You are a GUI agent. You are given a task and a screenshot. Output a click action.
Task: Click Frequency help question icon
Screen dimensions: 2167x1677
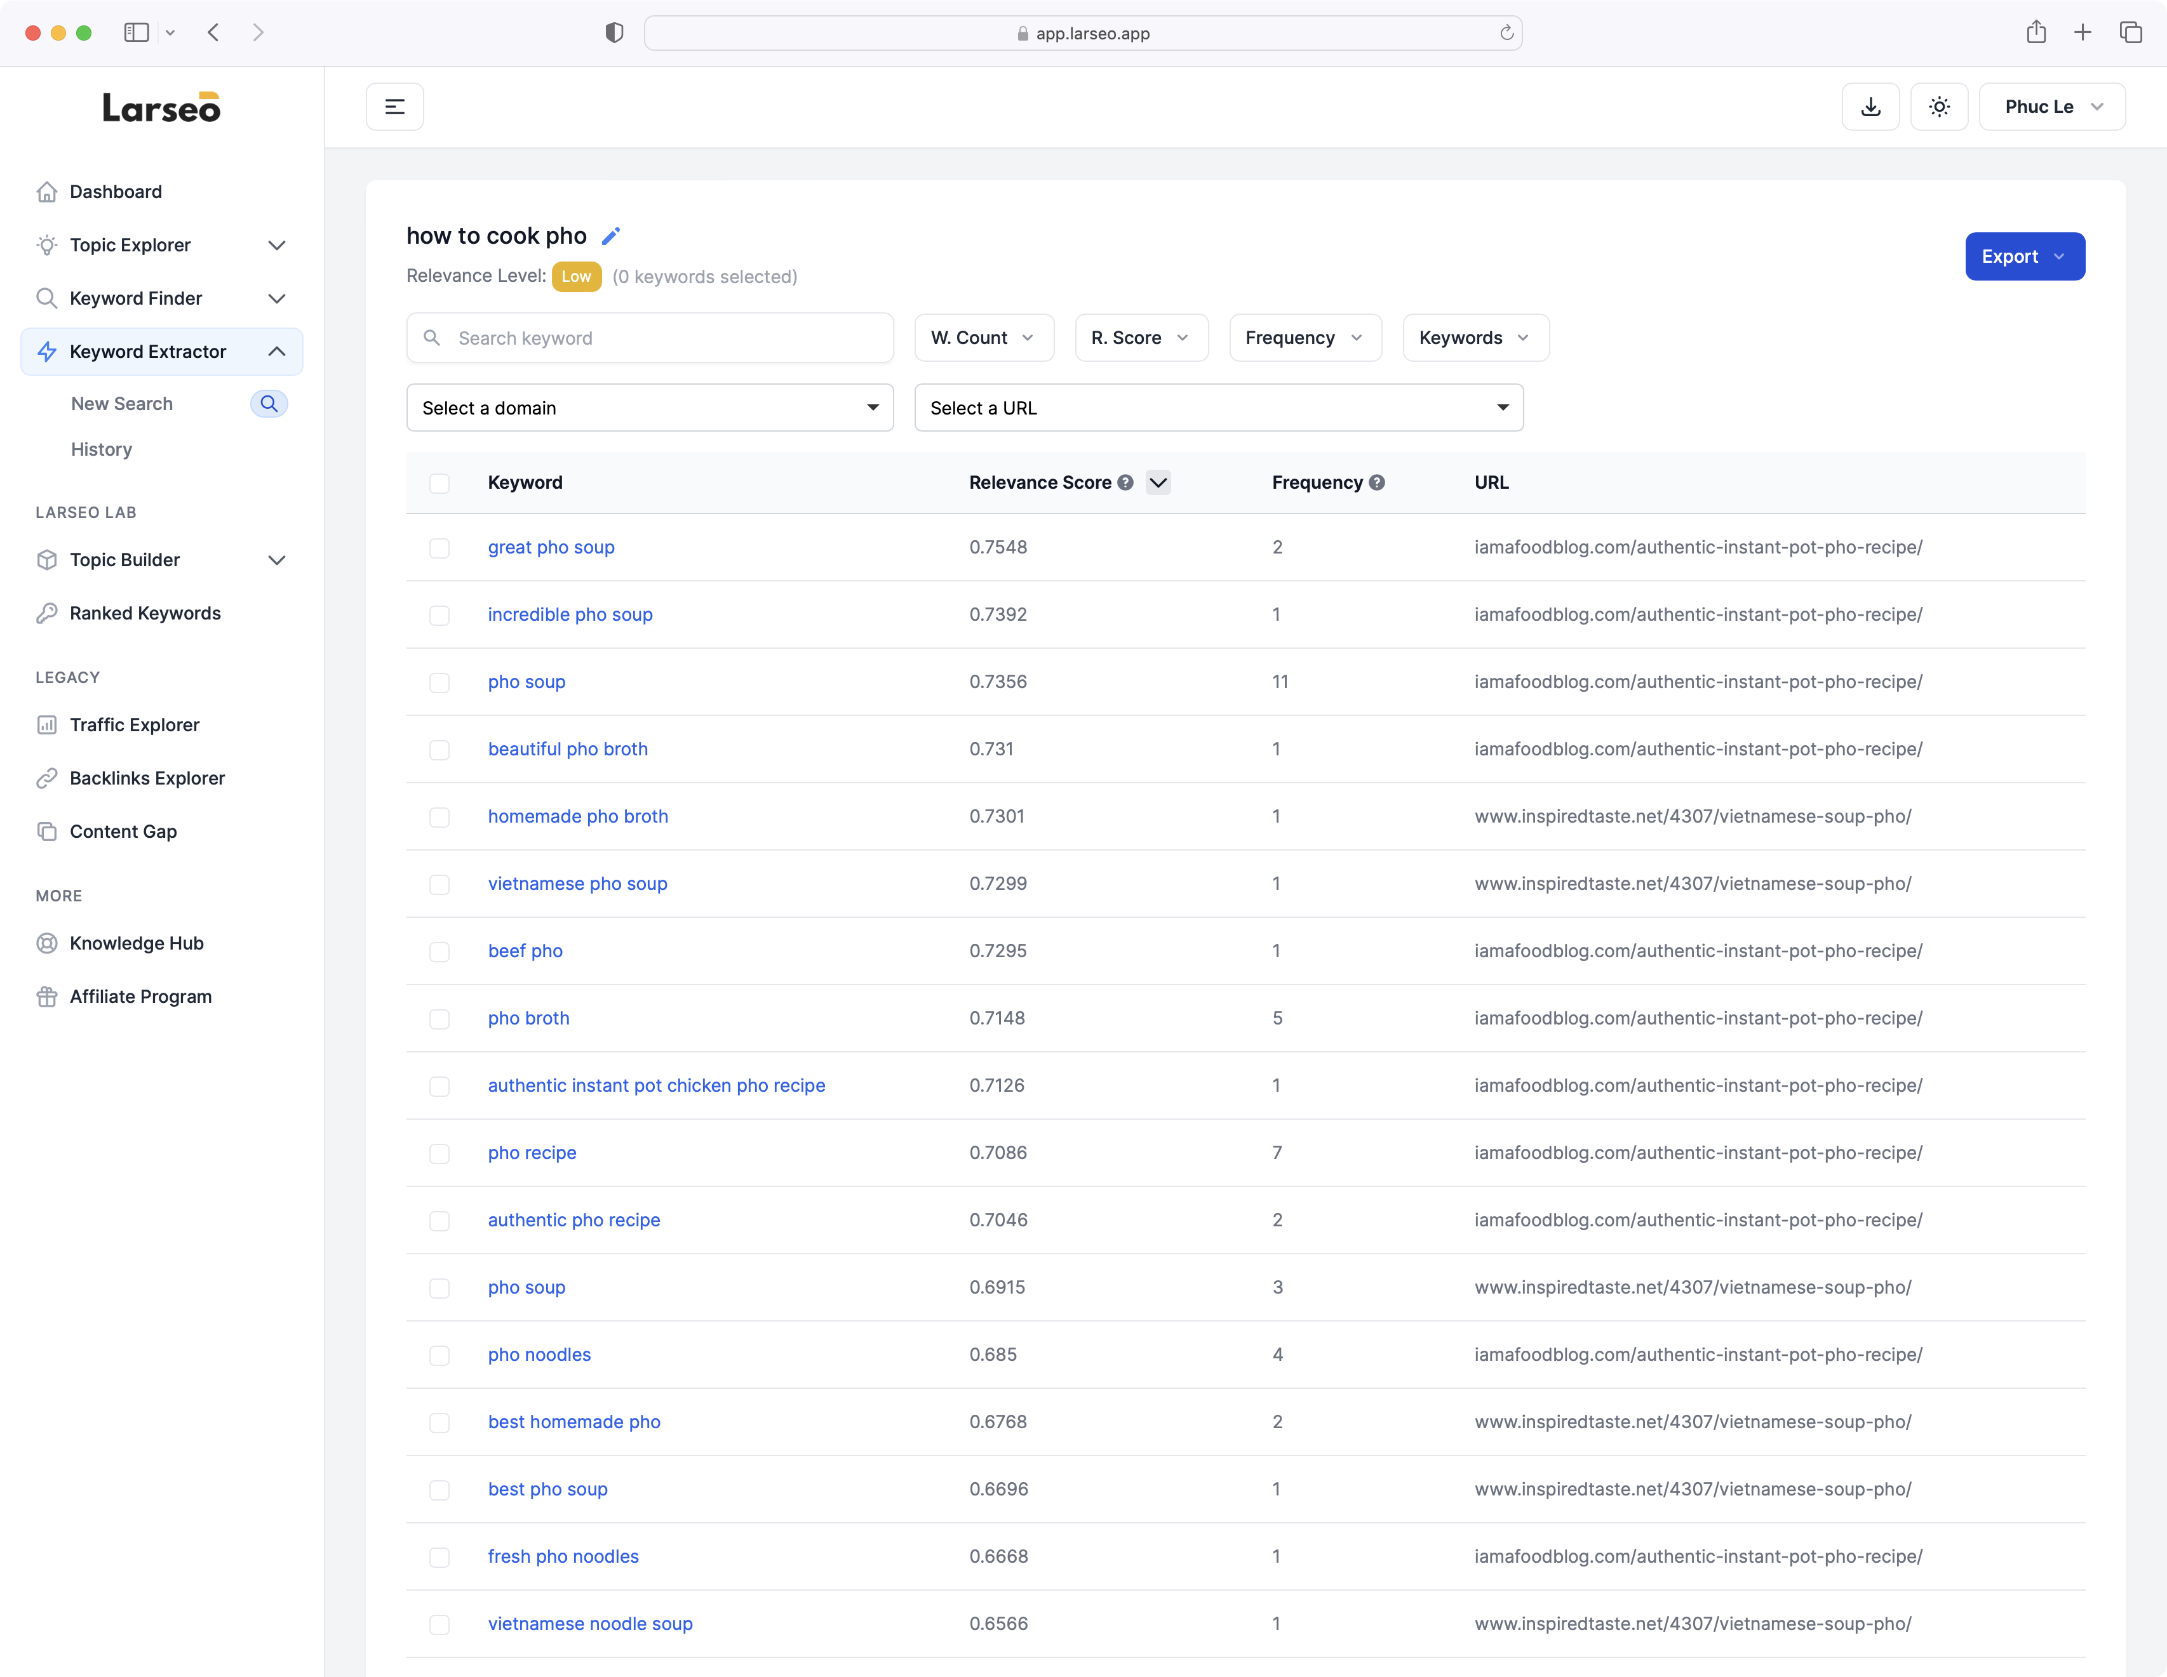[1377, 483]
